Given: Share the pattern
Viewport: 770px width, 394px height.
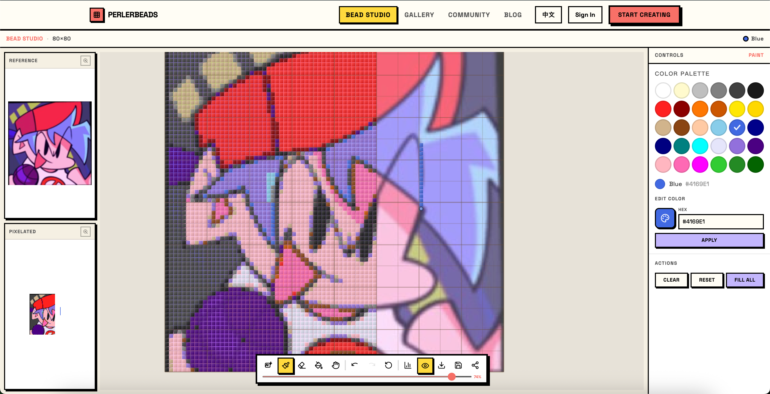Looking at the screenshot, I should point(475,365).
